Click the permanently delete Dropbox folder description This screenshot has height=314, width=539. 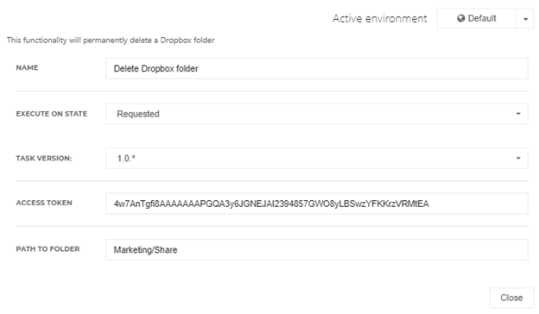point(111,41)
